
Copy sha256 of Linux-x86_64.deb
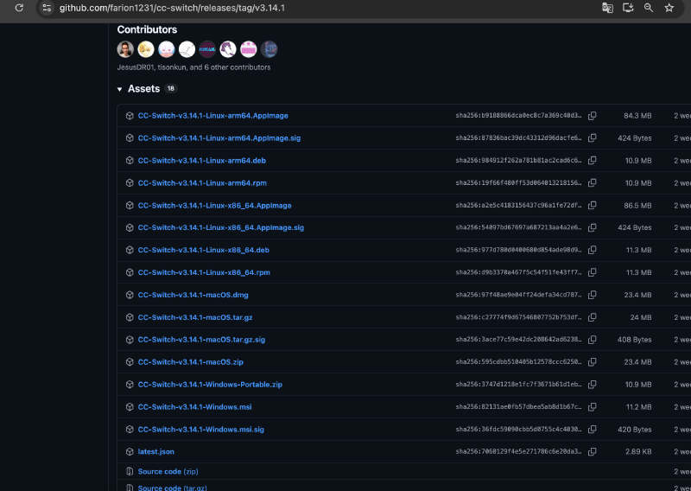tap(593, 250)
